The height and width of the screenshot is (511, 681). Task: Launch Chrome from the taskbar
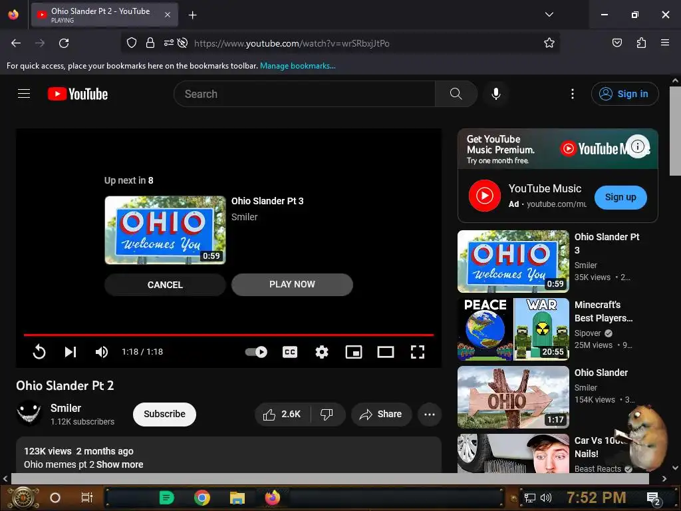202,498
